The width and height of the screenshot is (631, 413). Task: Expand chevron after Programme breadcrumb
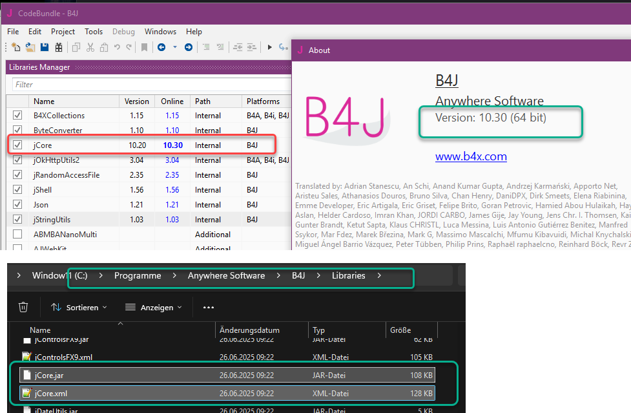[x=174, y=275]
